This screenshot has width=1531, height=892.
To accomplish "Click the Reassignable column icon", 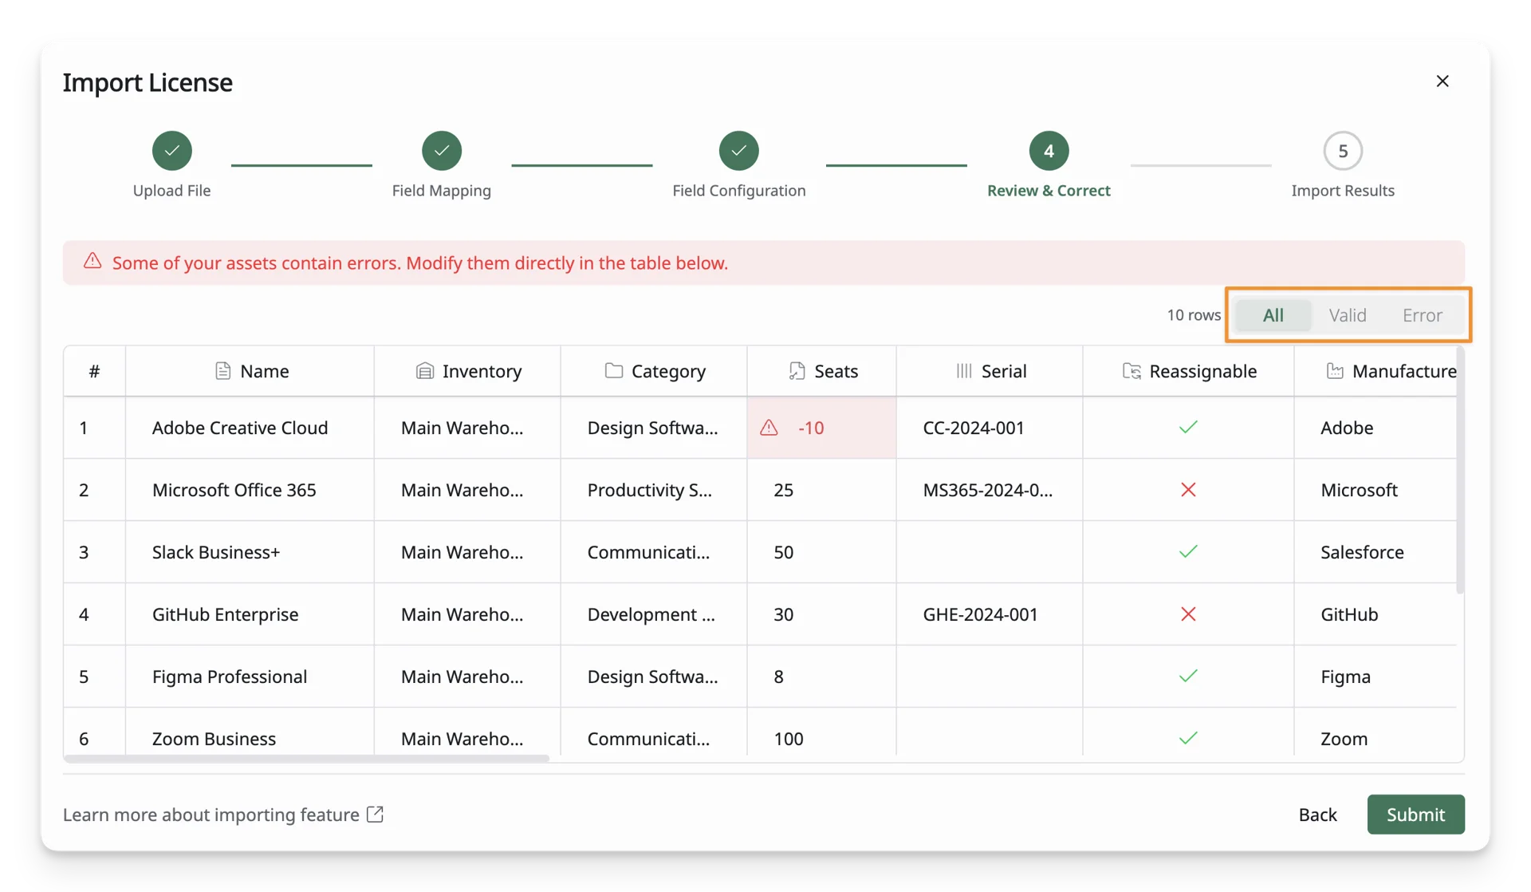I will [1132, 371].
